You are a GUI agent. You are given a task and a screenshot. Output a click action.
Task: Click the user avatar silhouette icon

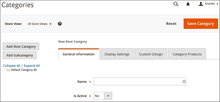tap(201, 4)
